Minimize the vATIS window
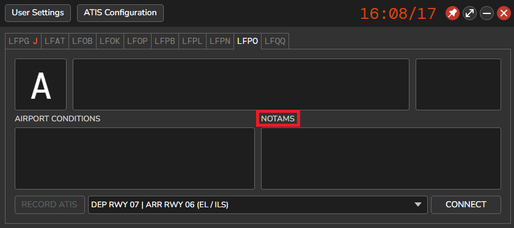The image size is (514, 228). pos(486,13)
